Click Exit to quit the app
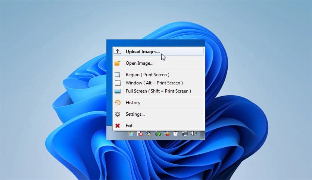 pyautogui.click(x=158, y=126)
